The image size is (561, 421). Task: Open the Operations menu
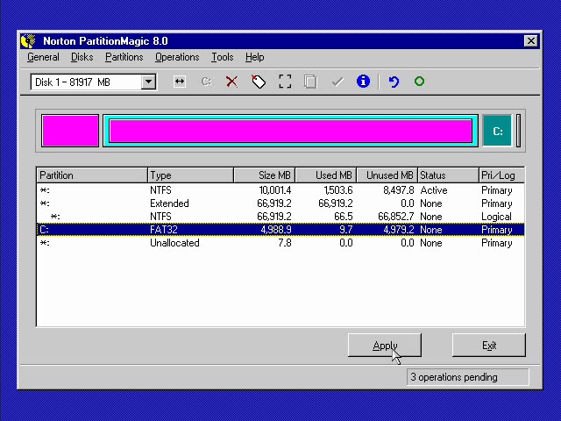(177, 57)
